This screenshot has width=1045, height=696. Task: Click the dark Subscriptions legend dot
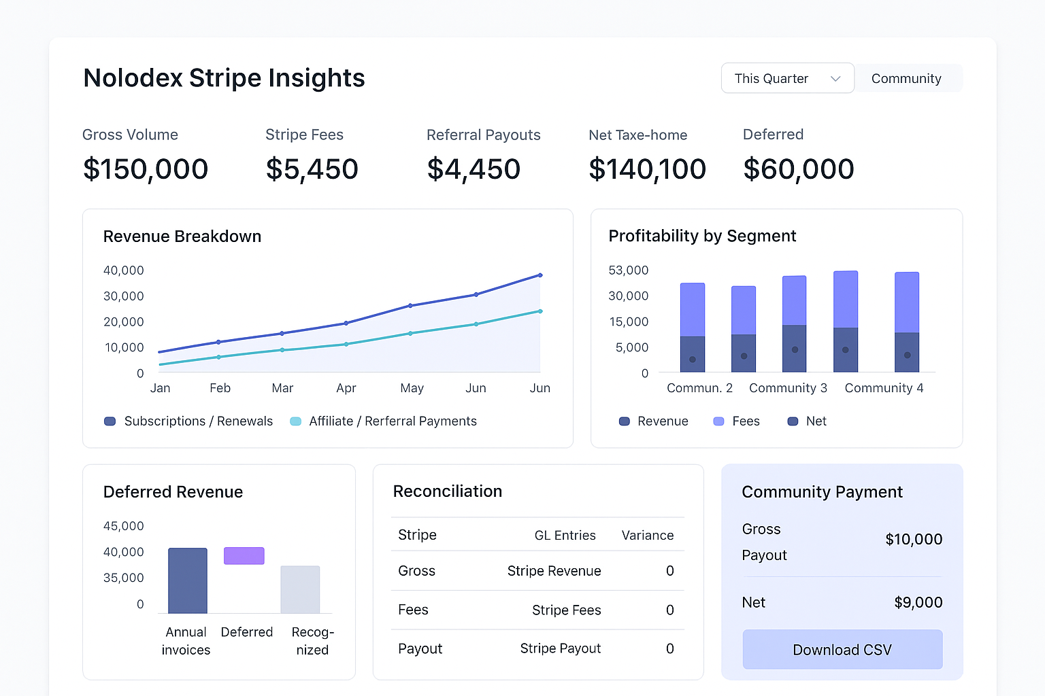[x=110, y=421]
